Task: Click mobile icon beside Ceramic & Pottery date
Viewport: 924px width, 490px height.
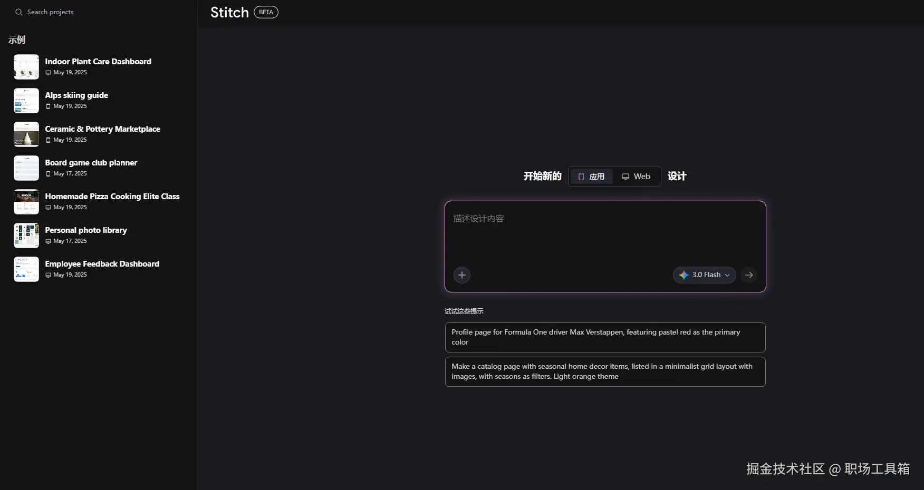Action: click(48, 140)
